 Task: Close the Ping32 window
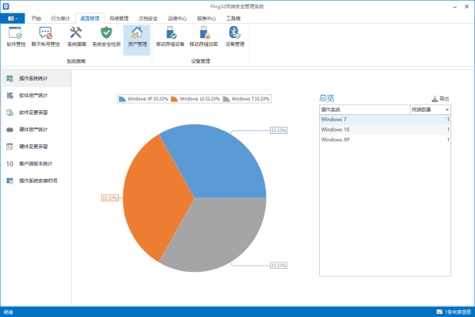pos(466,6)
